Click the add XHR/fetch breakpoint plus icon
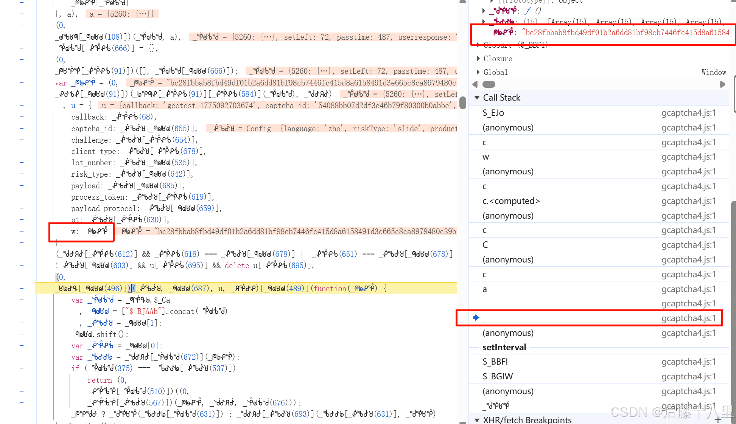The height and width of the screenshot is (424, 736). coord(718,419)
